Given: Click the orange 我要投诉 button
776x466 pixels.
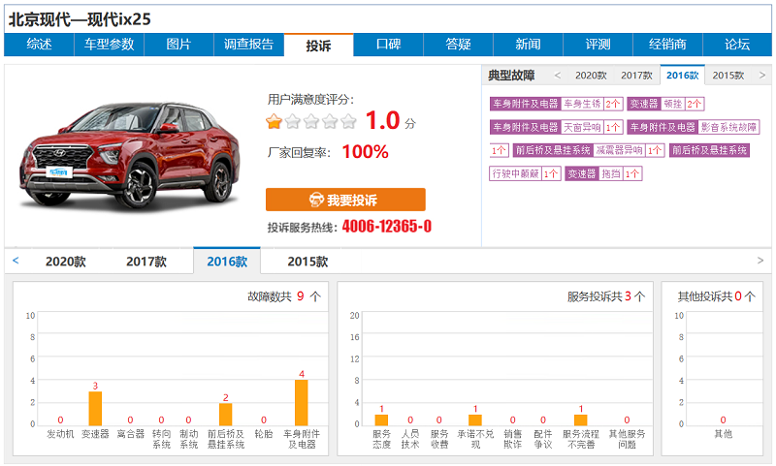Looking at the screenshot, I should coord(345,200).
